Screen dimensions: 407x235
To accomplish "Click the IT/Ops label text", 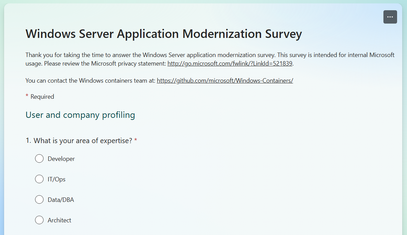I will pos(56,179).
